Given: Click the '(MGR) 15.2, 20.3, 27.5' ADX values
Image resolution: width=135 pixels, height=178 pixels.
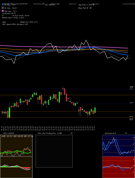Looking at the screenshot, I should pyautogui.click(x=29, y=22).
